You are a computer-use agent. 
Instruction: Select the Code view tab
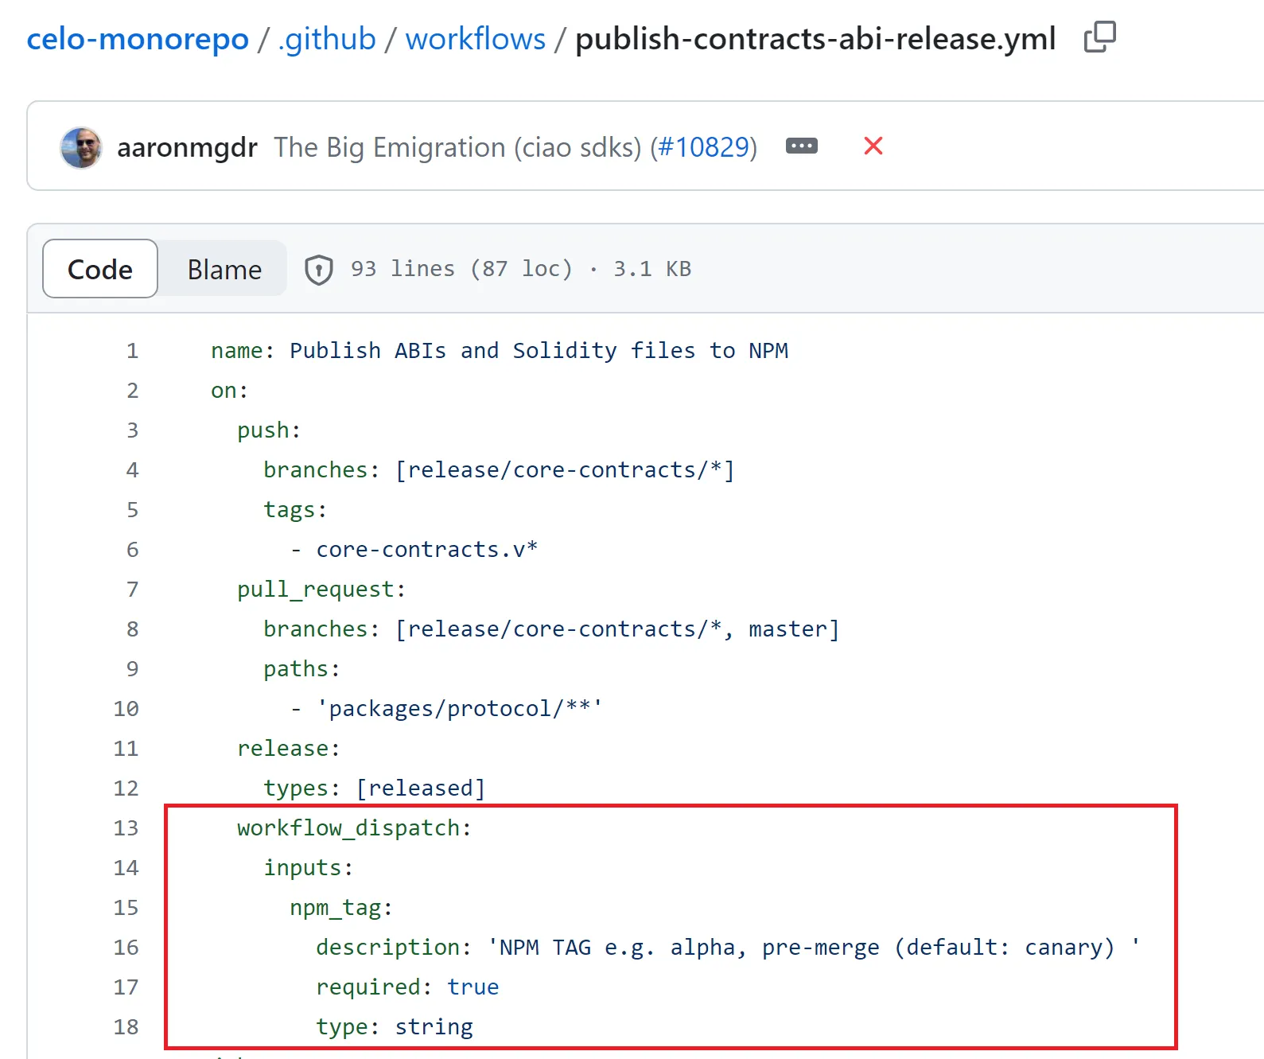[x=100, y=270]
